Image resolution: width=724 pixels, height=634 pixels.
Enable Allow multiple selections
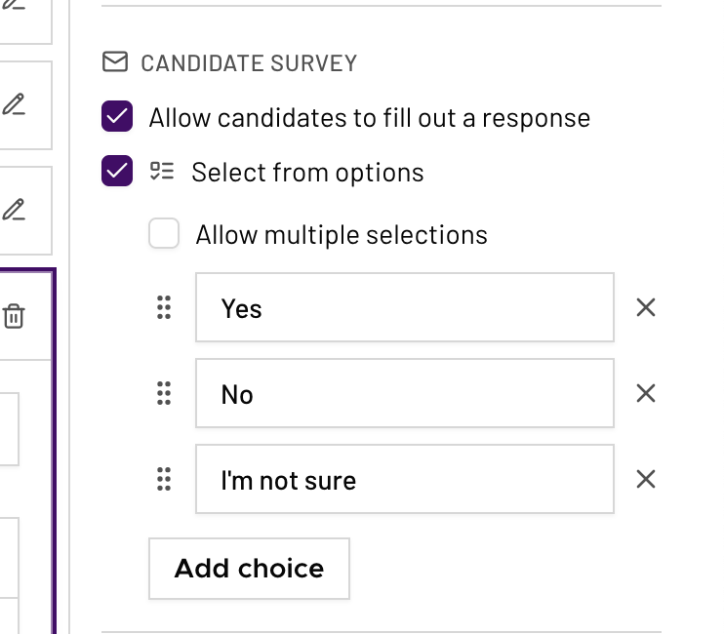(164, 234)
